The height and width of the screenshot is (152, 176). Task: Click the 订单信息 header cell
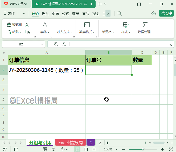[47, 60]
